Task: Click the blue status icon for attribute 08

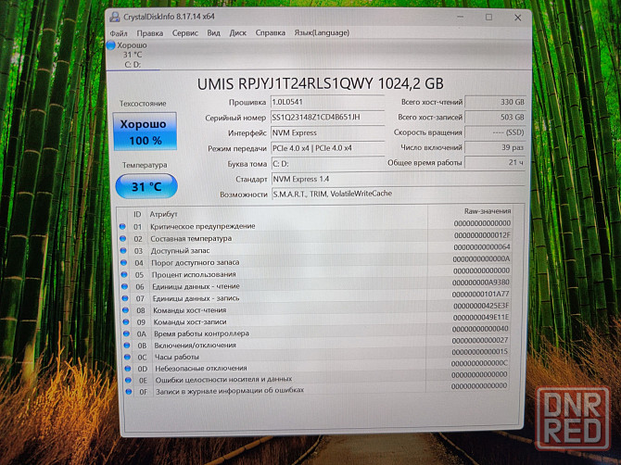Action: [125, 310]
